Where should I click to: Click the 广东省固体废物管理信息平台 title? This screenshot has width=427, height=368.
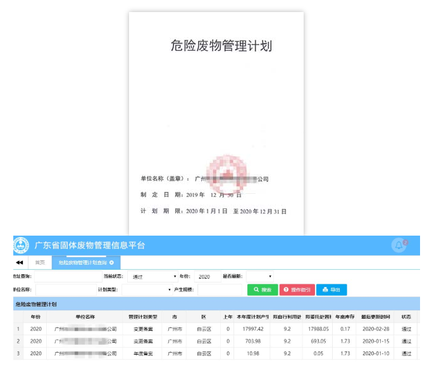(90, 245)
